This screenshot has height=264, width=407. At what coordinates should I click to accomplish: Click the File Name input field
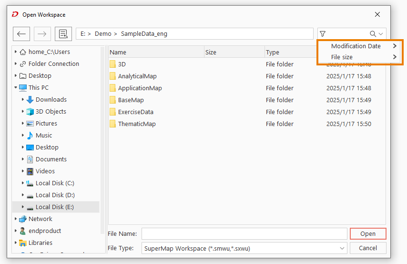[x=244, y=234]
